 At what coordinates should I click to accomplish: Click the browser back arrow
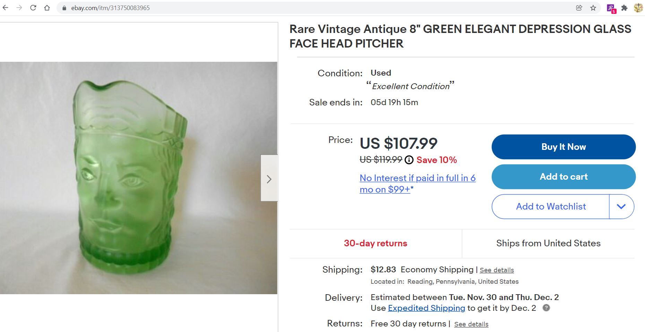(x=6, y=8)
